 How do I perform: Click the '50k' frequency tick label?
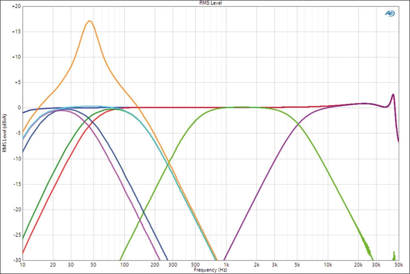pyautogui.click(x=399, y=265)
